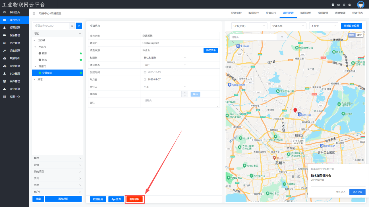Expand the 其它 tree node
This screenshot has height=207, width=369.
pos(35,79)
